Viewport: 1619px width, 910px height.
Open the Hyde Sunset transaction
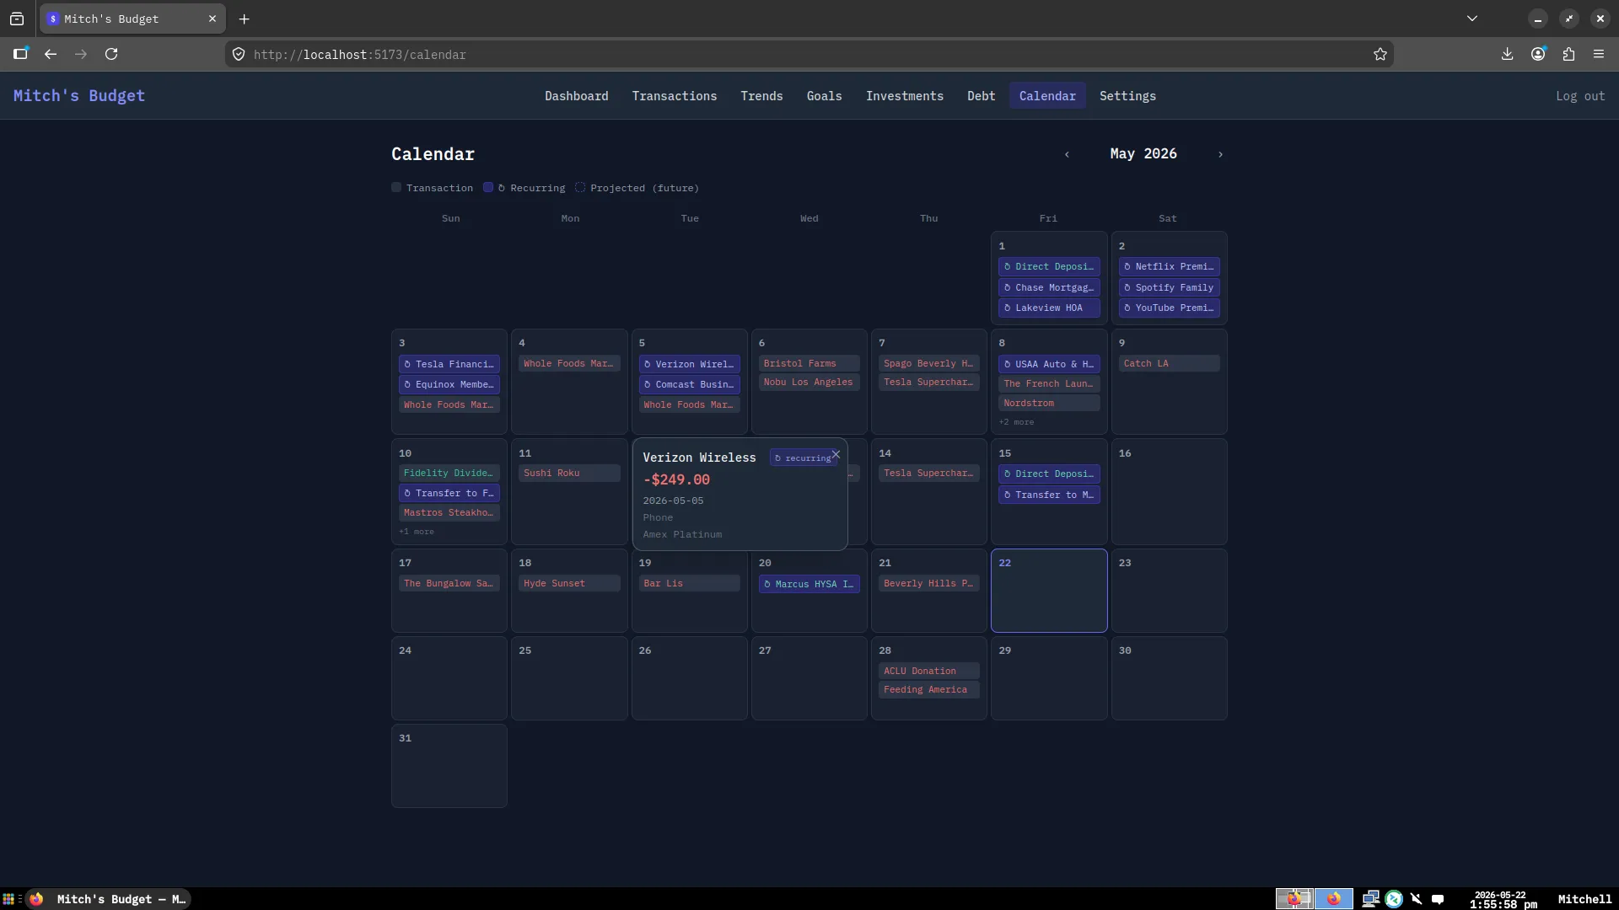click(x=569, y=583)
